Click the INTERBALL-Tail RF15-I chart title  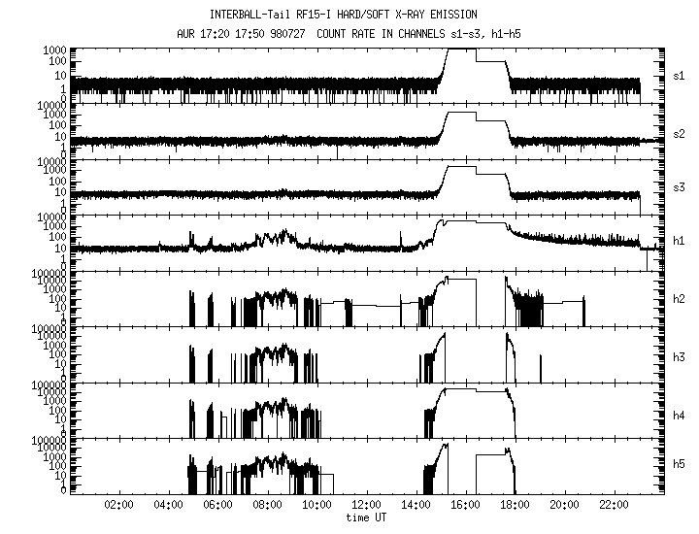click(x=344, y=15)
